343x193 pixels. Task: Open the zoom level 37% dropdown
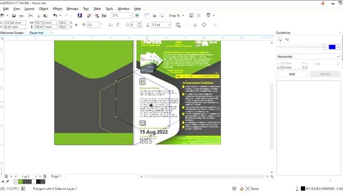130,16
